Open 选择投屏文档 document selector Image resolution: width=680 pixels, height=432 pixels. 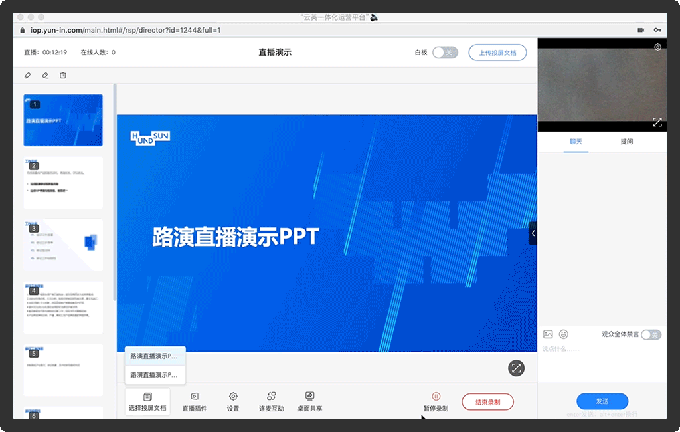147,401
